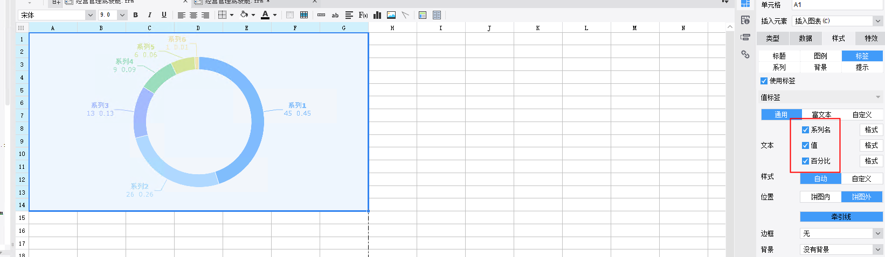Screen dimensions: 885x257
Task: Select 自定义 style option
Action: (x=862, y=179)
